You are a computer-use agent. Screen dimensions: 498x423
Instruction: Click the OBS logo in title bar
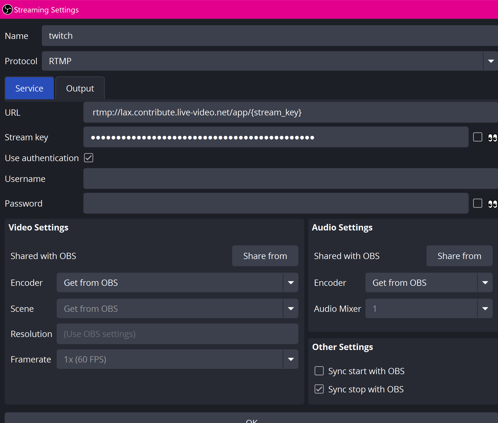point(8,10)
